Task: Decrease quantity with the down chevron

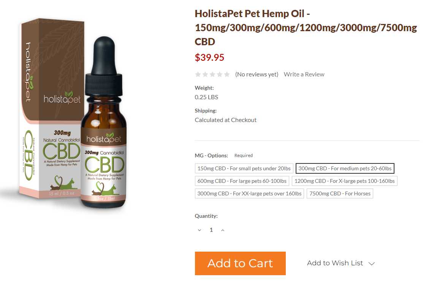Action: (x=200, y=230)
